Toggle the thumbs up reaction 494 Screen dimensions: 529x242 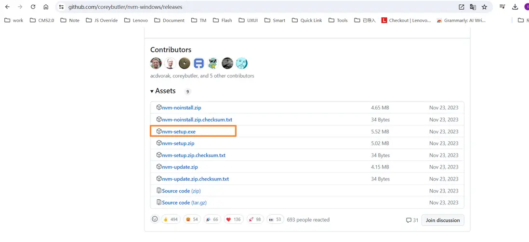coord(171,219)
